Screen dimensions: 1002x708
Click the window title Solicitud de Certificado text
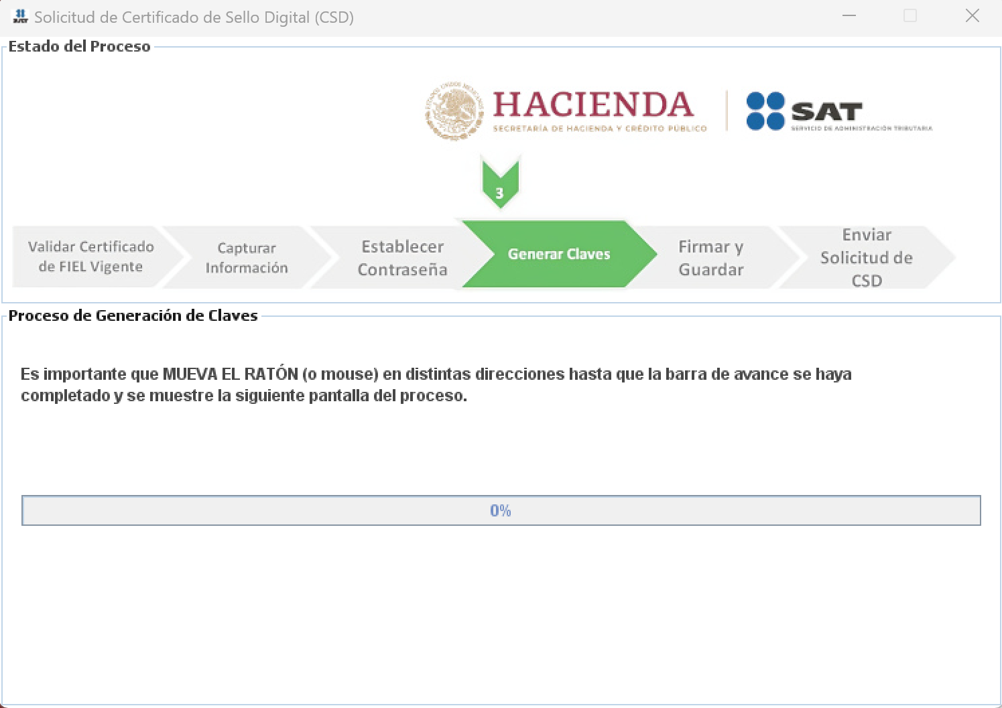point(194,17)
